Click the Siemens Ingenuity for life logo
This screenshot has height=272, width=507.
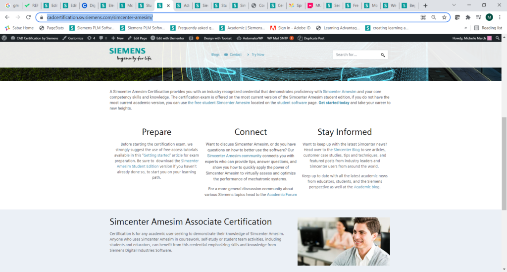click(130, 54)
